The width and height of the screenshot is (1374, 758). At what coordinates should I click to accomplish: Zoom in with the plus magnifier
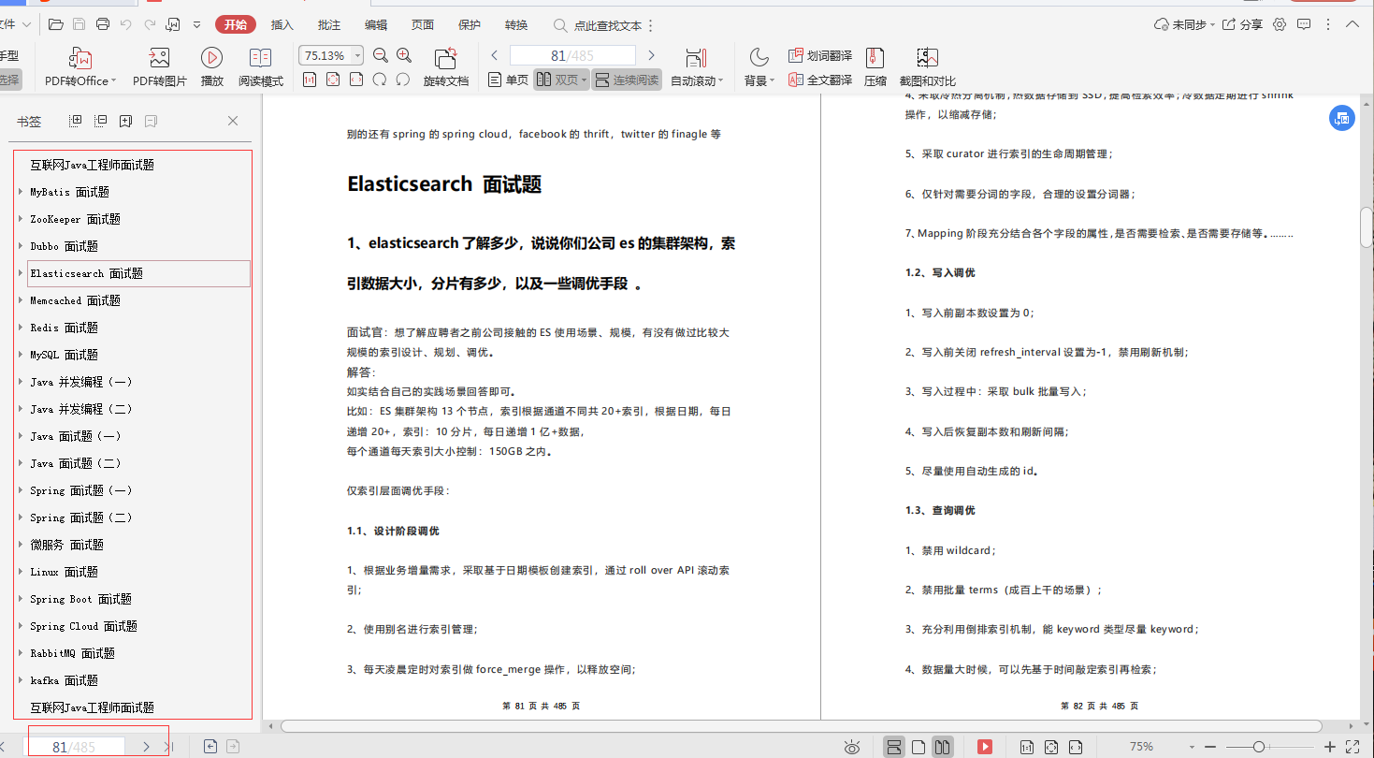404,55
